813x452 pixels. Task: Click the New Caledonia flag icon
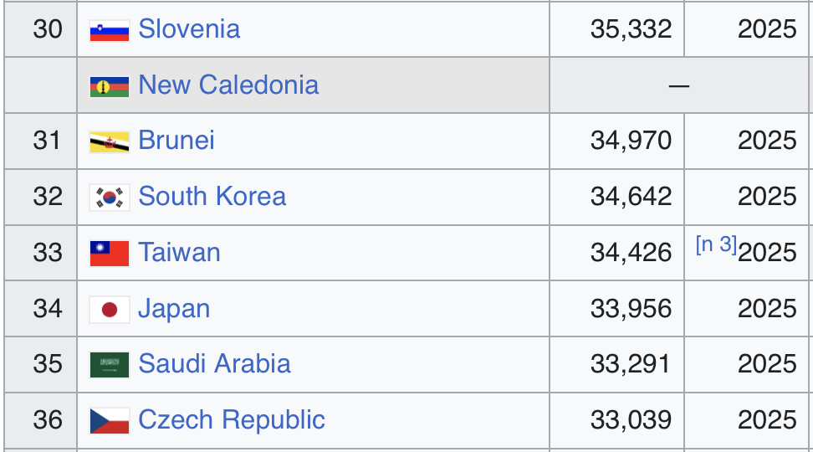click(110, 87)
